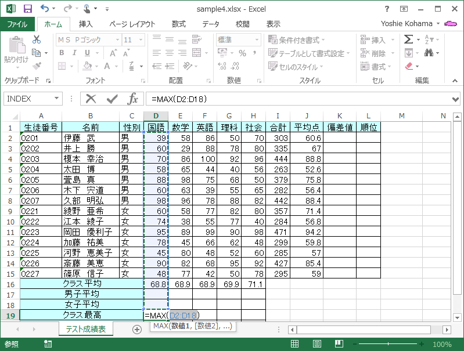Screen dimensions: 464x351
Task: Click the 貼り付け paste icon
Action: click(16, 46)
